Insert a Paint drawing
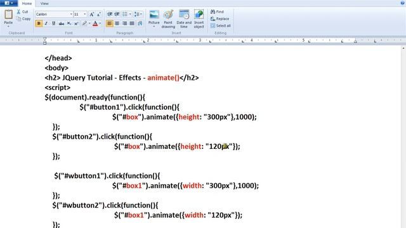Viewport: 406px width, 228px height. (168, 19)
